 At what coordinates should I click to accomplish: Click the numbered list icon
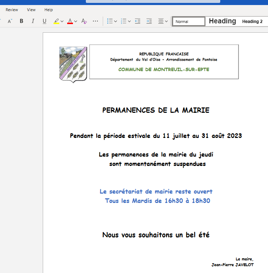coord(124,21)
